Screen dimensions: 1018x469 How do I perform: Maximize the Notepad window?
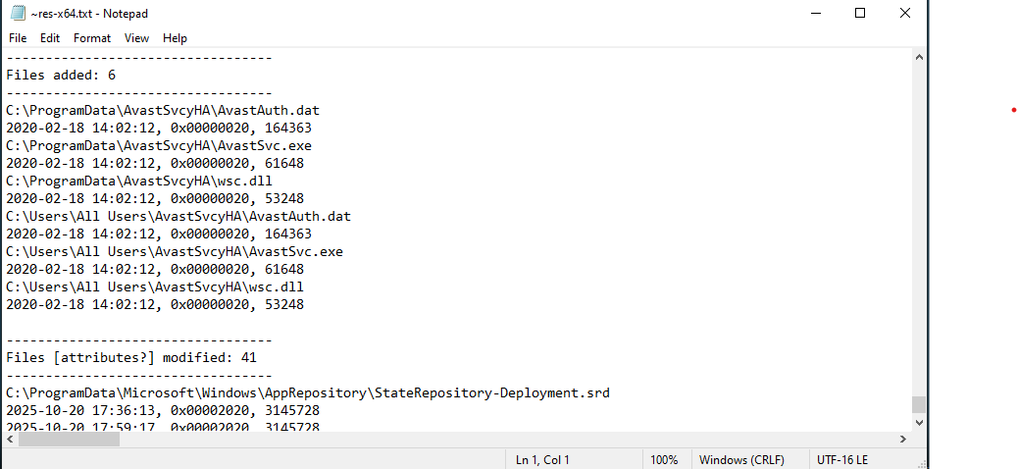(860, 13)
